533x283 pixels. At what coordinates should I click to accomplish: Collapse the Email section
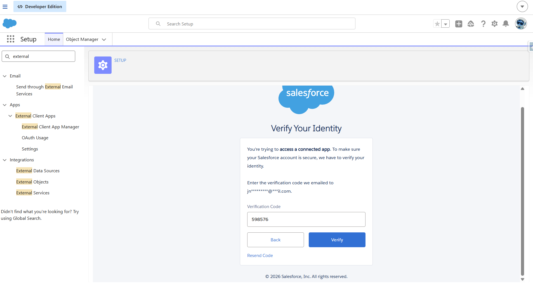[x=5, y=76]
